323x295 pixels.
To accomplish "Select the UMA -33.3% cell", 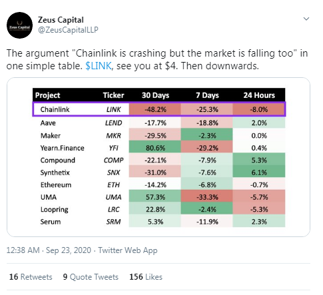I will click(207, 197).
